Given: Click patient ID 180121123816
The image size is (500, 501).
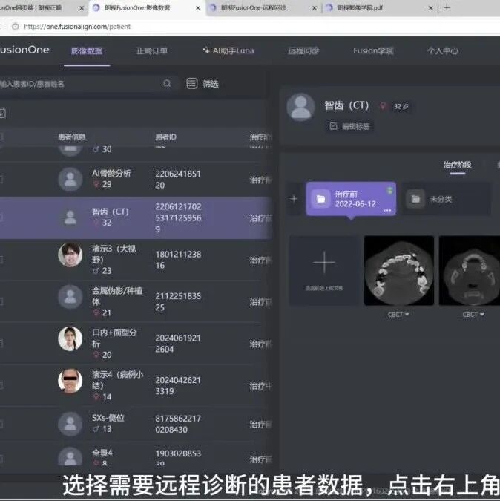Looking at the screenshot, I should tap(178, 260).
